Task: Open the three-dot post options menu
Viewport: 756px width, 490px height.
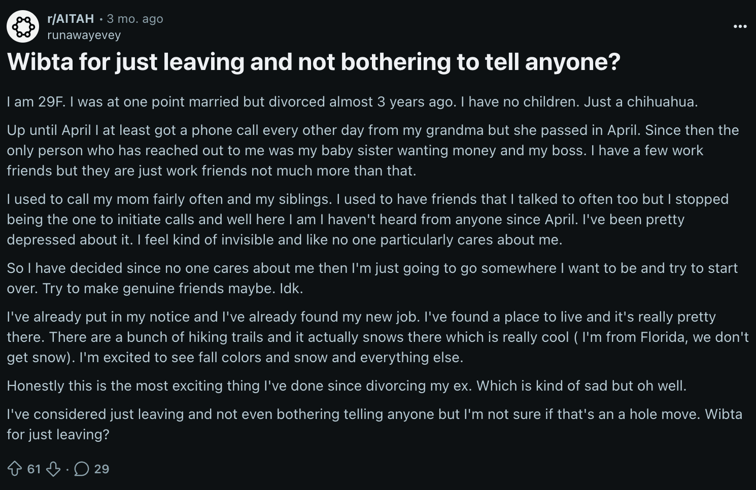Action: tap(740, 26)
